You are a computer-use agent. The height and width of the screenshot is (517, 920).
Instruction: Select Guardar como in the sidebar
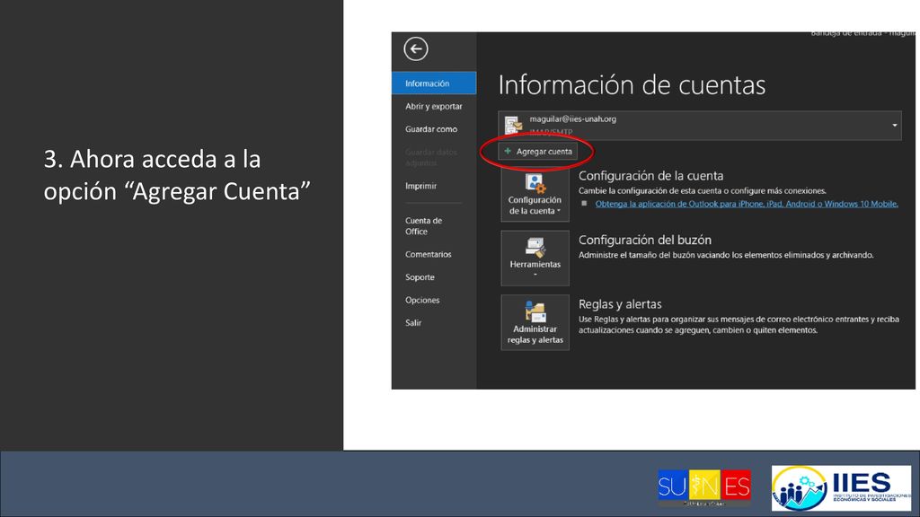[431, 129]
